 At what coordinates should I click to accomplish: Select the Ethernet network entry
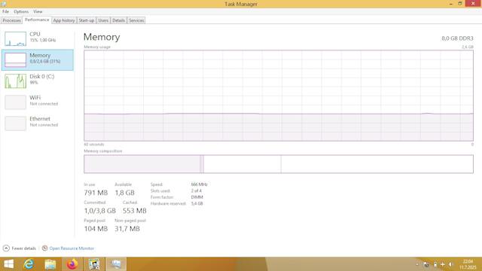(x=38, y=123)
